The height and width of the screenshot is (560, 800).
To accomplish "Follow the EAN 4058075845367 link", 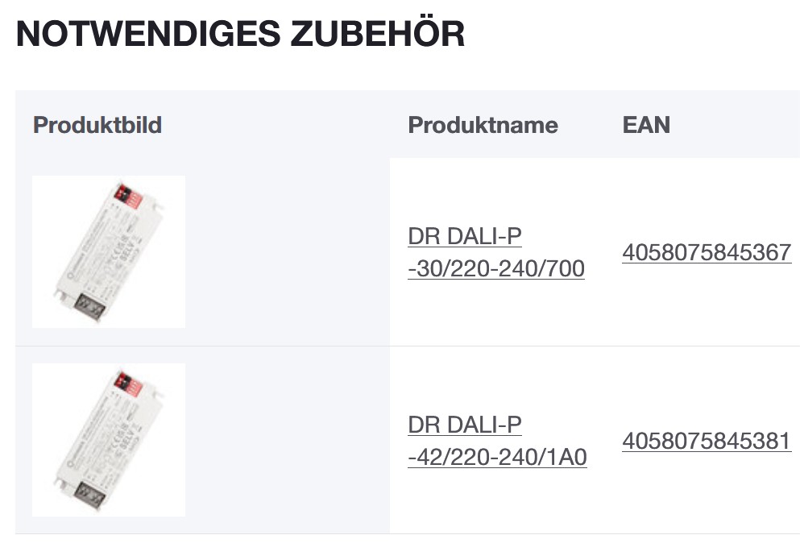I will (707, 253).
